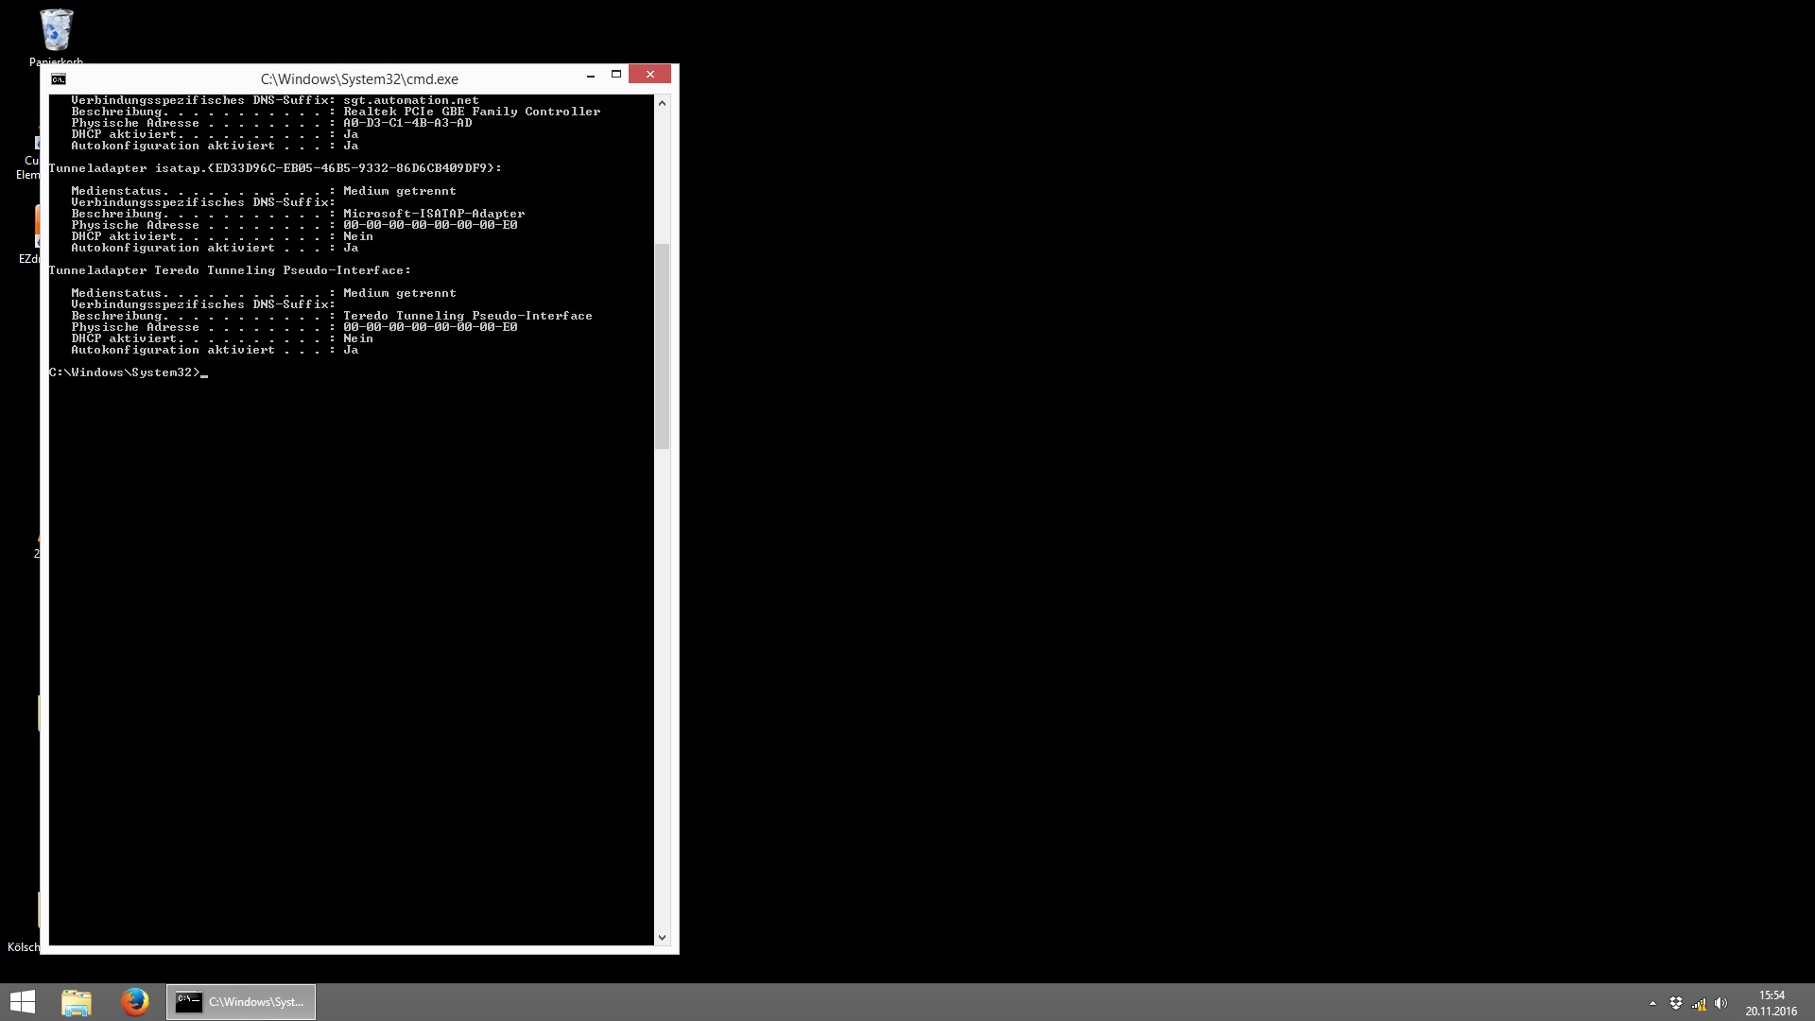This screenshot has width=1815, height=1021.
Task: Open the network signal tray icon with warning
Action: [1699, 1003]
